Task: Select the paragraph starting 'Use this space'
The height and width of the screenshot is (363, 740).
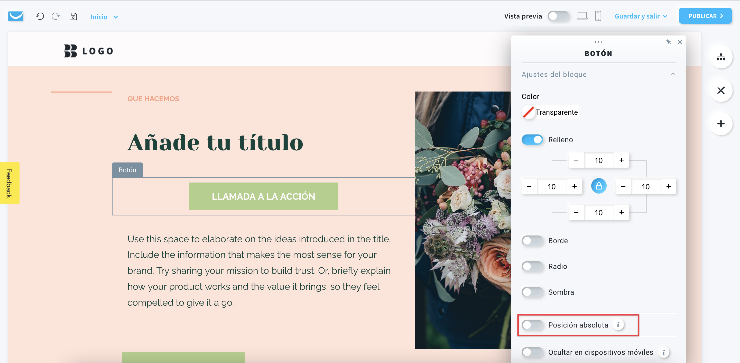Action: [x=259, y=270]
